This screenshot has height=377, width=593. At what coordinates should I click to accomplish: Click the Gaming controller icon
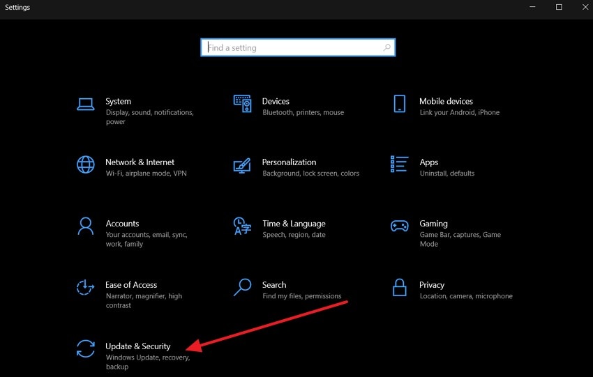(x=399, y=226)
